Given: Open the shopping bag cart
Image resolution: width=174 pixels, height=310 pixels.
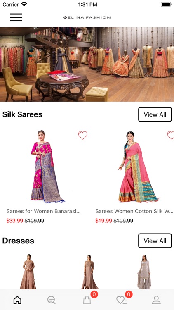Looking at the screenshot, I should [x=87, y=300].
